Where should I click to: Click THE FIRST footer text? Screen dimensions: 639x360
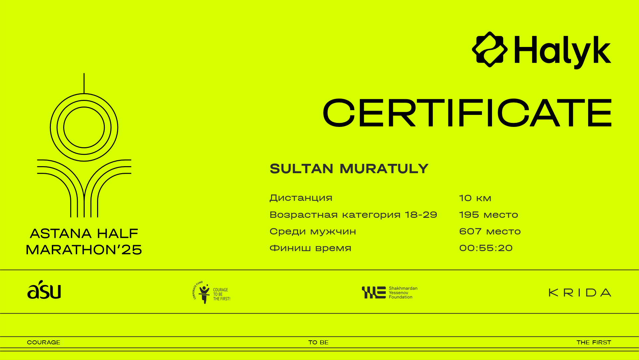(594, 342)
